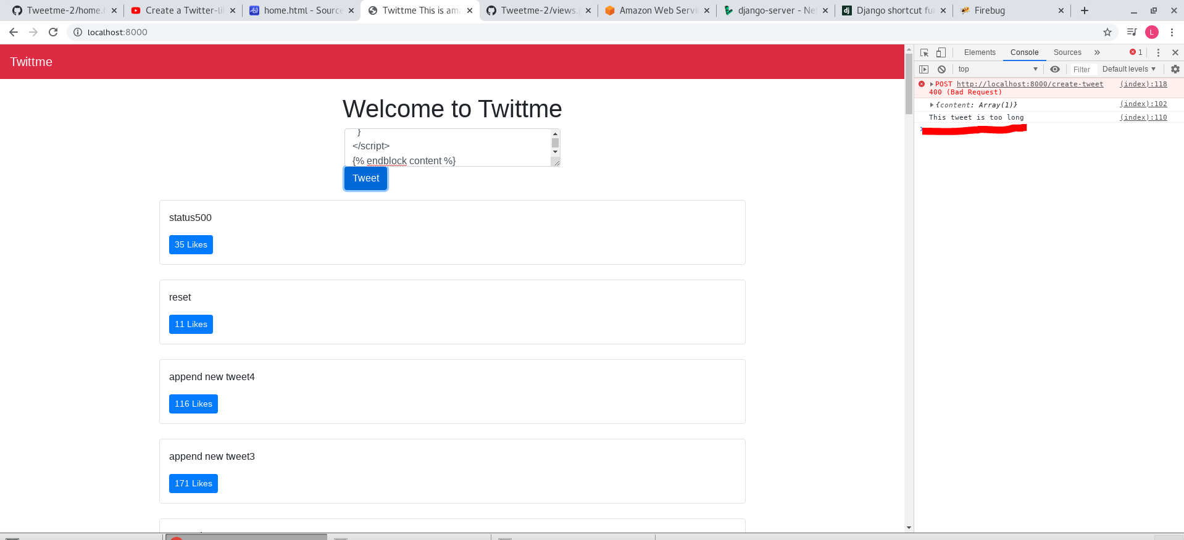This screenshot has width=1184, height=540.
Task: Expand the POST error entry
Action: click(x=932, y=84)
